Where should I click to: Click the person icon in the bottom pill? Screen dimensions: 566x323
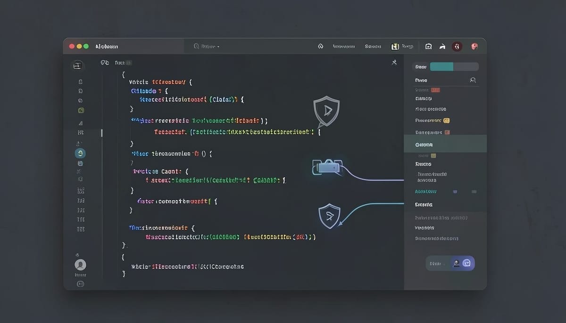(x=456, y=263)
